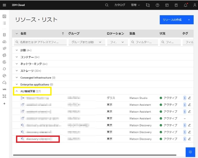Open the hamburger navigation menu
The height and width of the screenshot is (158, 198).
4,5
